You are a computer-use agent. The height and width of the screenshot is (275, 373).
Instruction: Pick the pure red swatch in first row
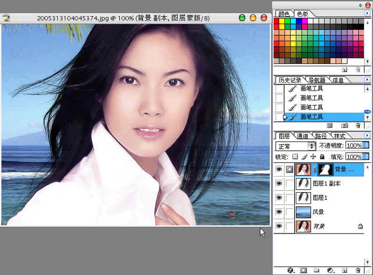point(276,21)
